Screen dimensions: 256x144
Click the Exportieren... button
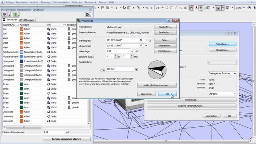(165, 51)
